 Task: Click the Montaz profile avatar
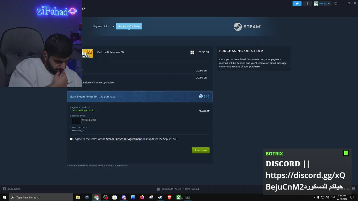(316, 3)
